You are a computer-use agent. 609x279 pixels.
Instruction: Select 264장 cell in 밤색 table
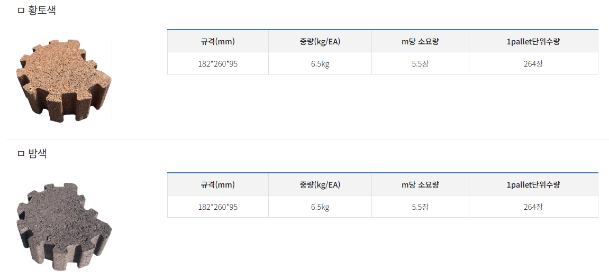534,207
